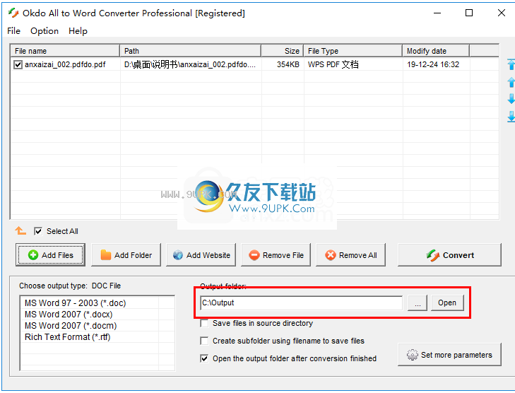Click the orange up-level arrow icon
The height and width of the screenshot is (393, 515).
click(x=20, y=230)
